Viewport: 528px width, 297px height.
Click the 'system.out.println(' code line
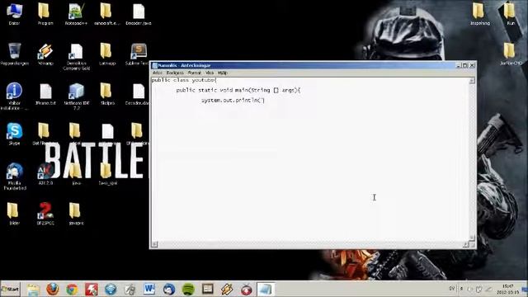233,101
